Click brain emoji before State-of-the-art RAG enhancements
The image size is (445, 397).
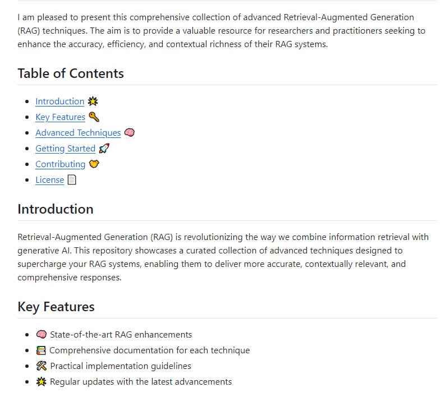[x=41, y=335]
